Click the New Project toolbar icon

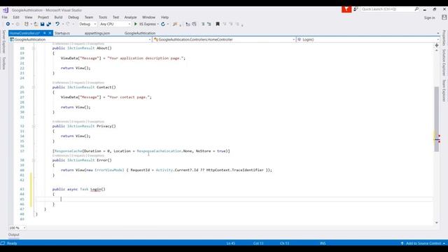[x=27, y=24]
